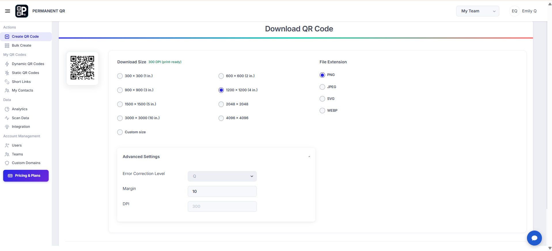The width and height of the screenshot is (552, 251).
Task: Click the Custom Domains shield icon
Action: [x=7, y=163]
